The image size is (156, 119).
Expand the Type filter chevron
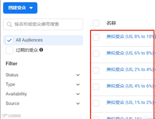pos(78,84)
